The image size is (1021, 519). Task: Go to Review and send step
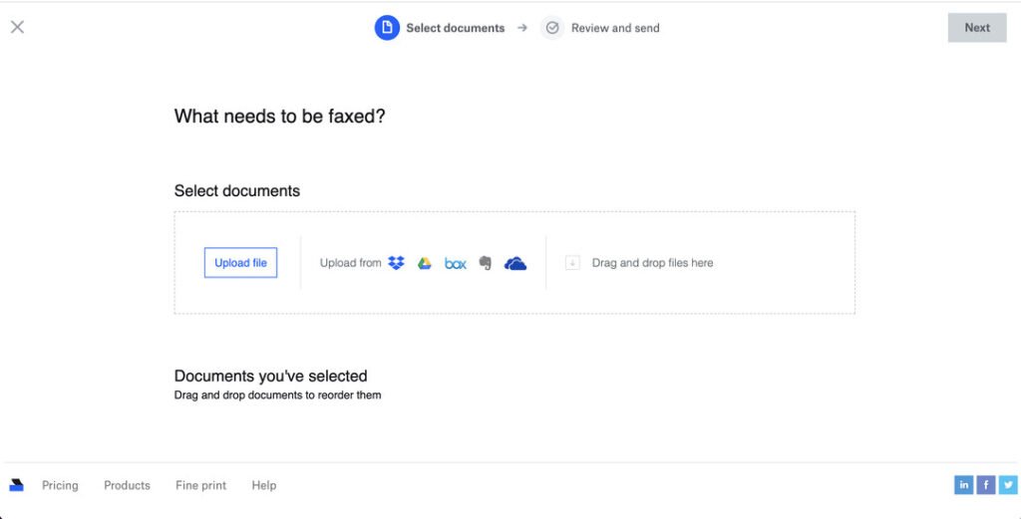click(x=614, y=28)
